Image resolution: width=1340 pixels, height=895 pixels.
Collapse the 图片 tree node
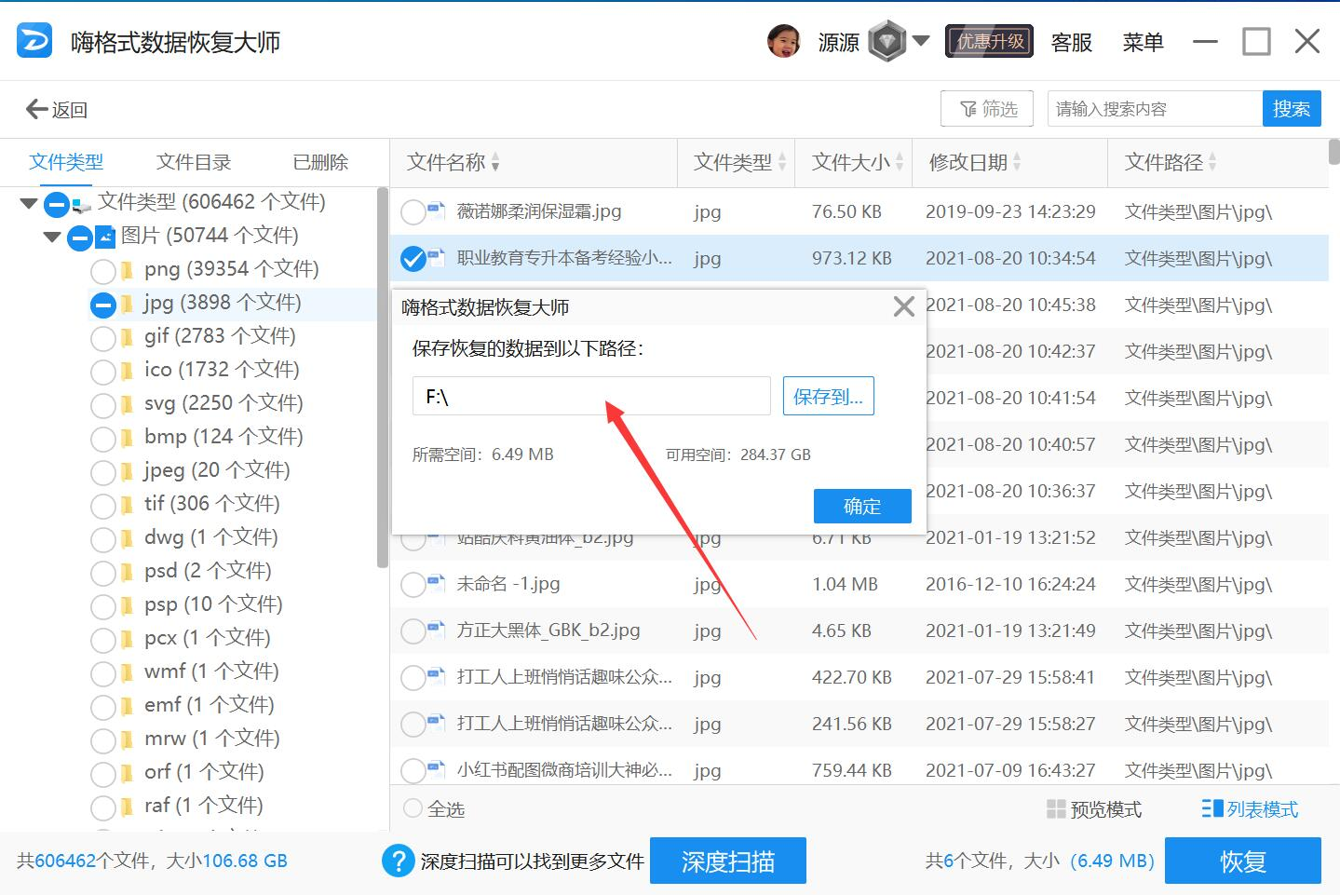coord(52,237)
